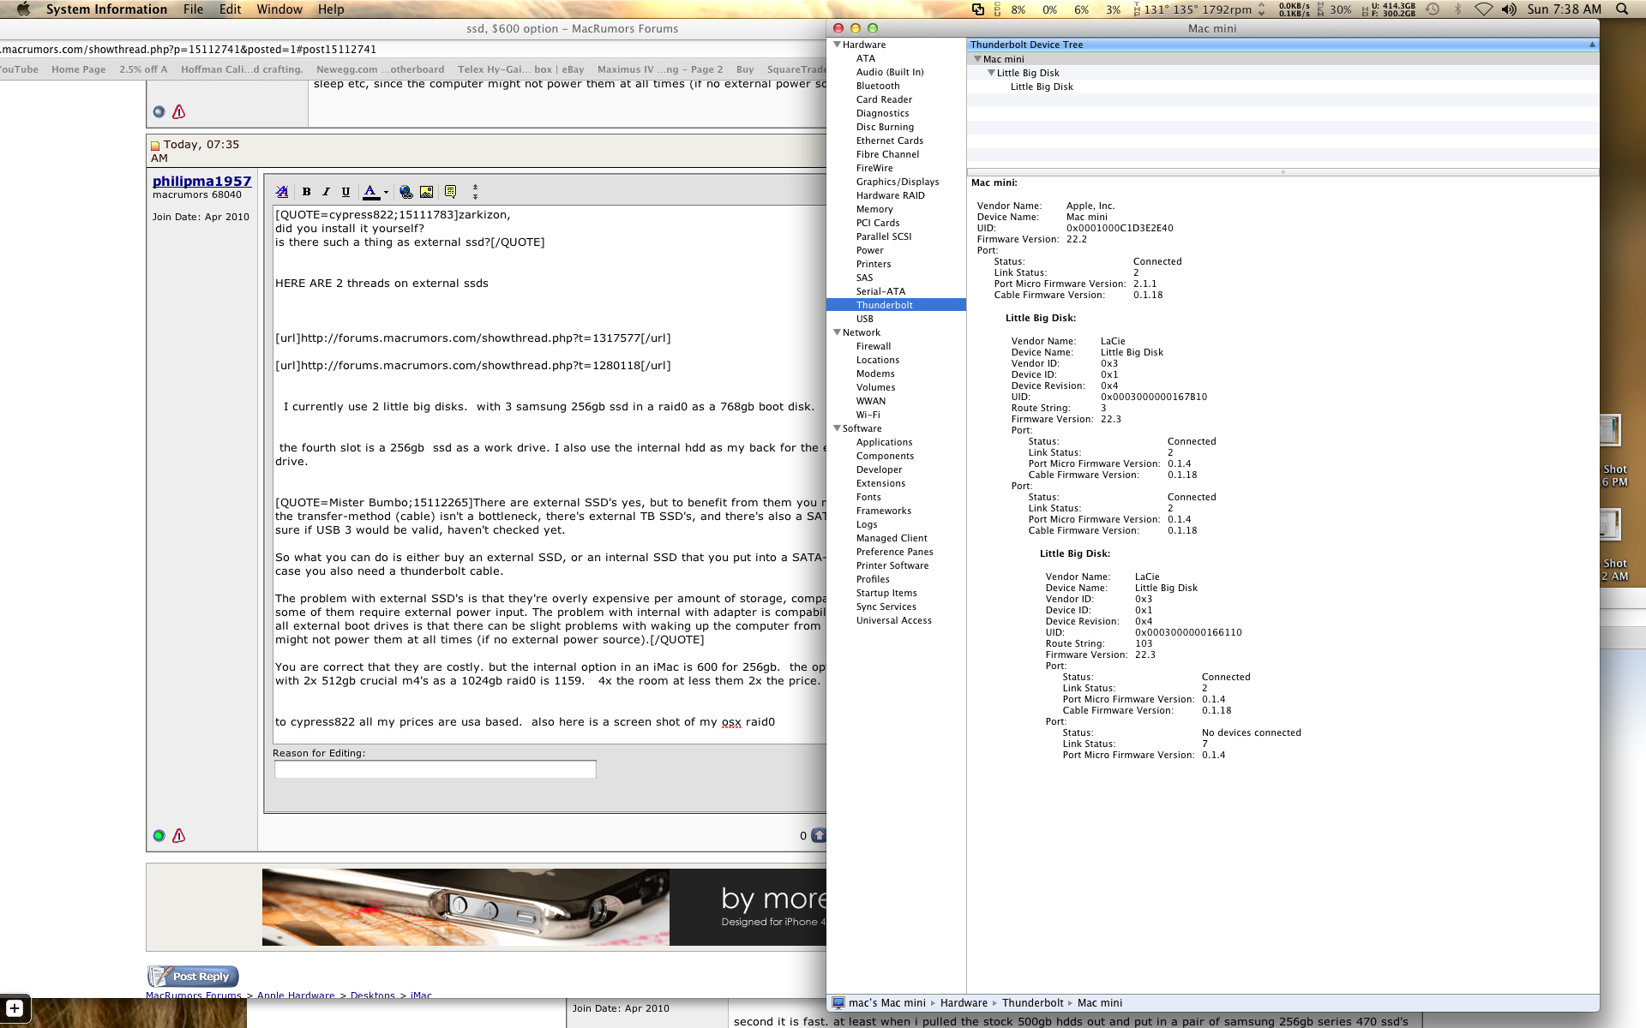Toggle underline formatting in editor

coord(345,192)
